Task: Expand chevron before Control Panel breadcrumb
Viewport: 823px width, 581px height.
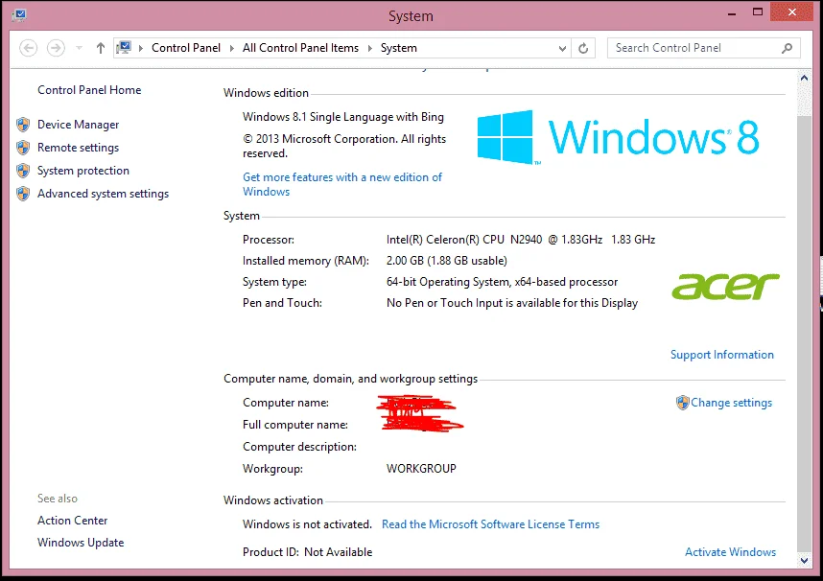Action: [x=141, y=48]
